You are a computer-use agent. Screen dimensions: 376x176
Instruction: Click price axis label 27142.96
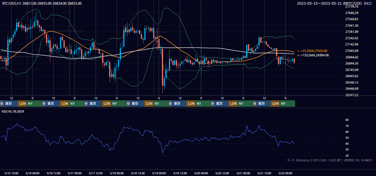(x=352, y=44)
